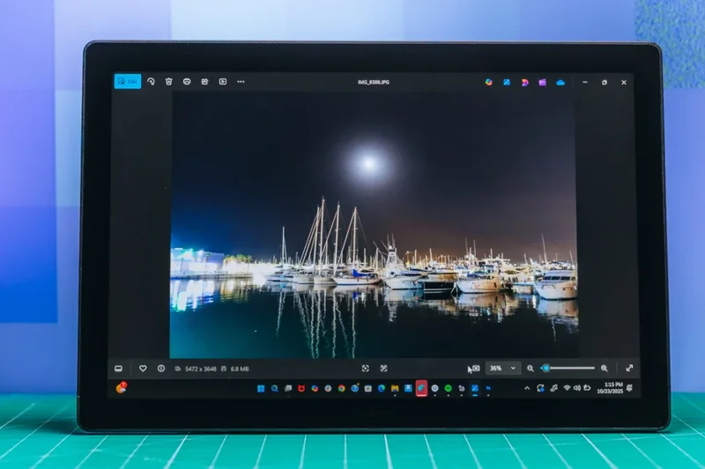Open the file info icon
The height and width of the screenshot is (469, 705).
pyautogui.click(x=161, y=369)
